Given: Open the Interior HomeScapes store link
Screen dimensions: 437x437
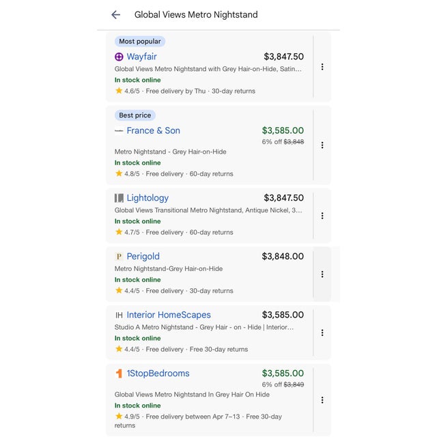Looking at the screenshot, I should coord(169,315).
